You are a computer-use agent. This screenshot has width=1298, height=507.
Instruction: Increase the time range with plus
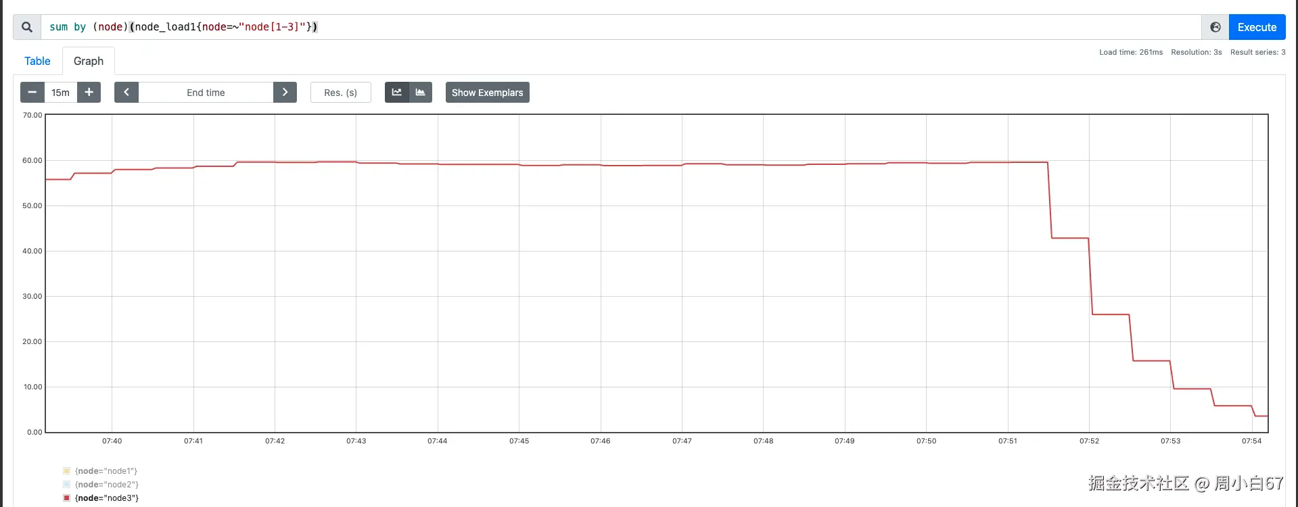coord(89,93)
